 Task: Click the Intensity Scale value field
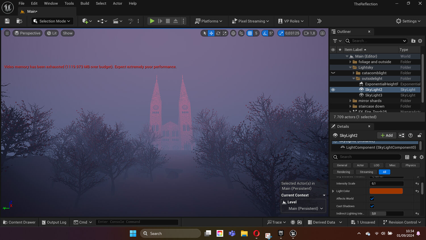pyautogui.click(x=387, y=183)
